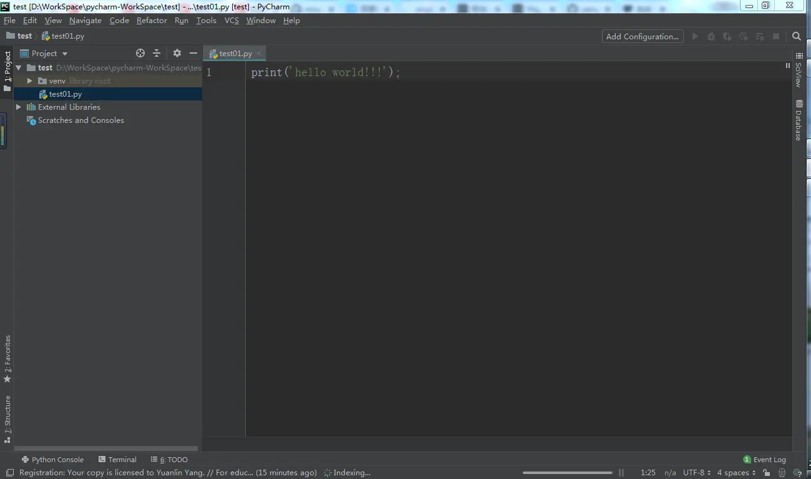Click the background tasks gear icon
This screenshot has height=479, width=811.
pos(798,473)
